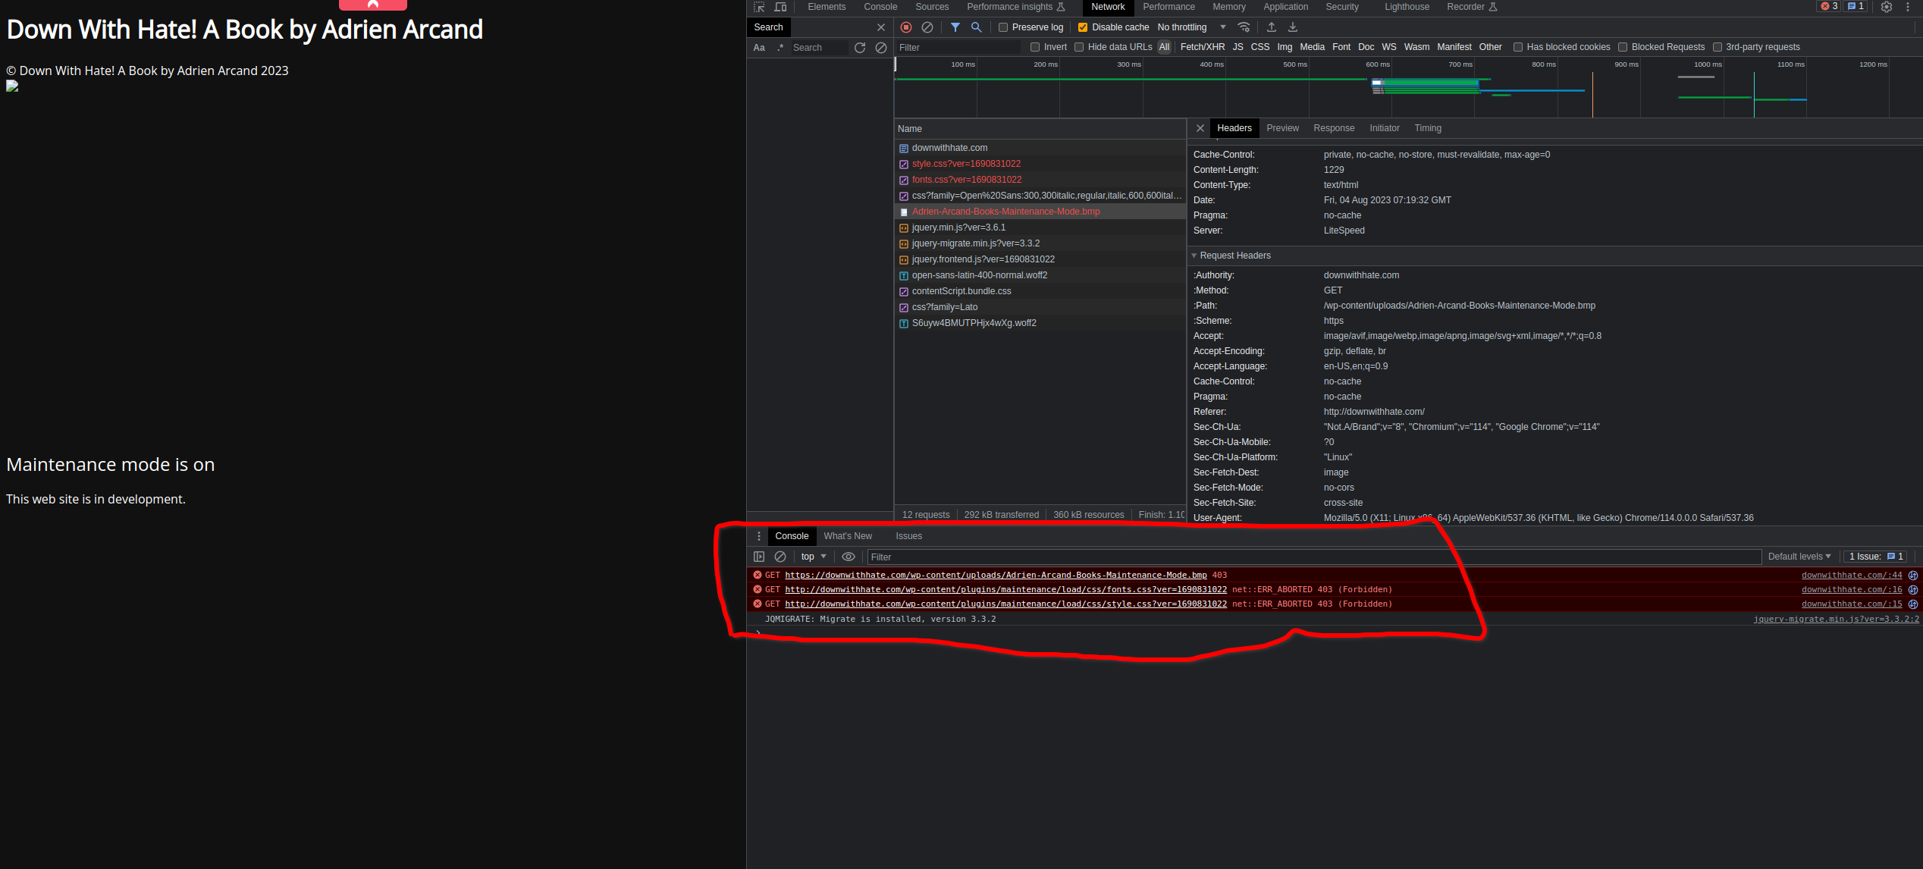The image size is (1923, 869).
Task: Click the export HAR download icon
Action: (1293, 27)
